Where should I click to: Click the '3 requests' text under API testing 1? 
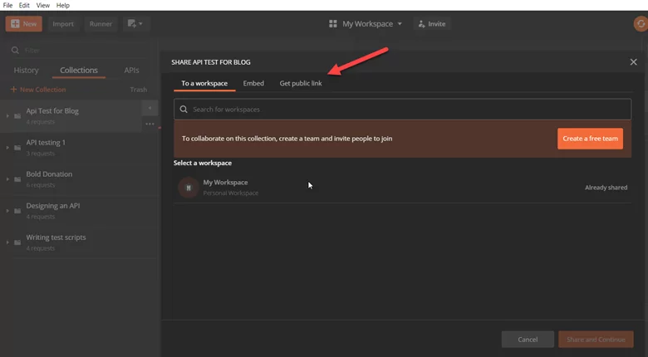coord(41,154)
